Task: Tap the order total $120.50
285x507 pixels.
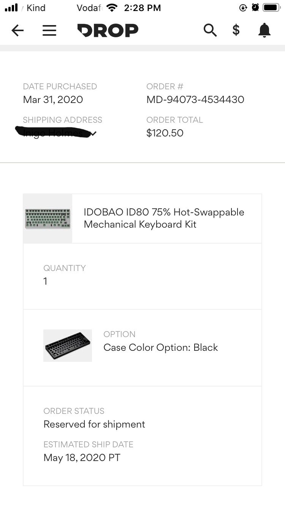Action: (x=165, y=133)
